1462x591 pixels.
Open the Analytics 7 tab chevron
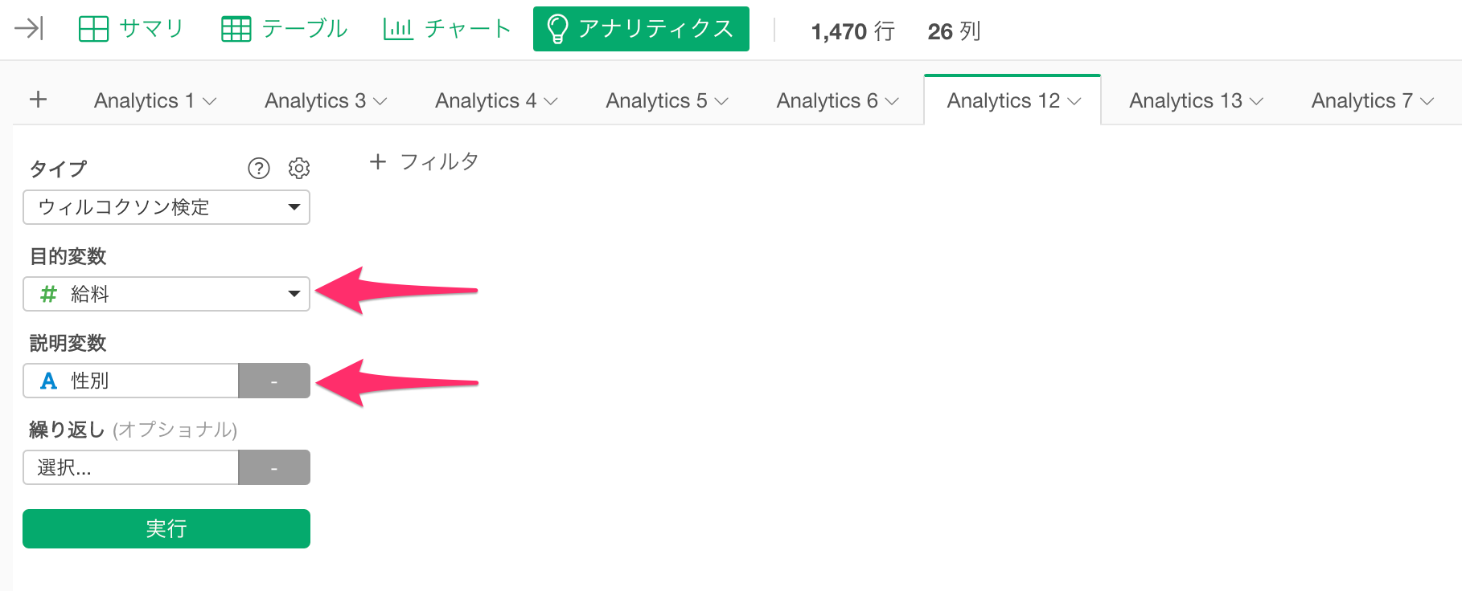[x=1427, y=101]
